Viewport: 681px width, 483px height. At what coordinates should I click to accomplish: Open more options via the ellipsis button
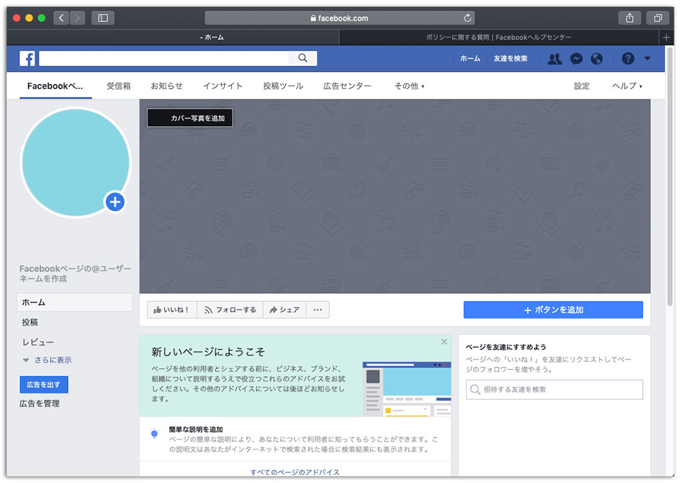tap(318, 309)
